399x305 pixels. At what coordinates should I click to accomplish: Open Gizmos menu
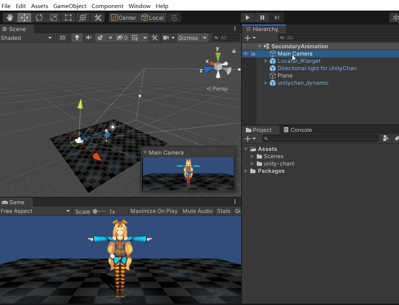tap(188, 38)
